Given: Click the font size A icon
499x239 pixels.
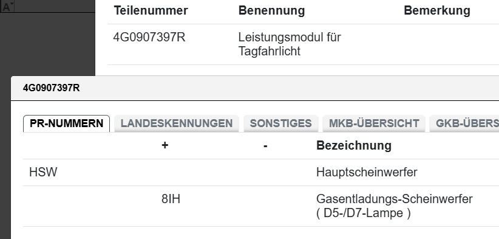Looking at the screenshot, I should (5, 6).
